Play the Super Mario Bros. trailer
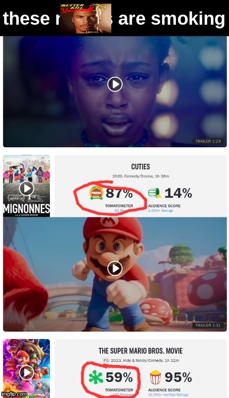 click(115, 268)
